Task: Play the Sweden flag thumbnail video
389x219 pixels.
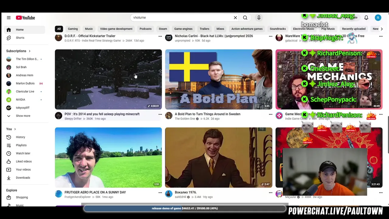Action: [219, 79]
